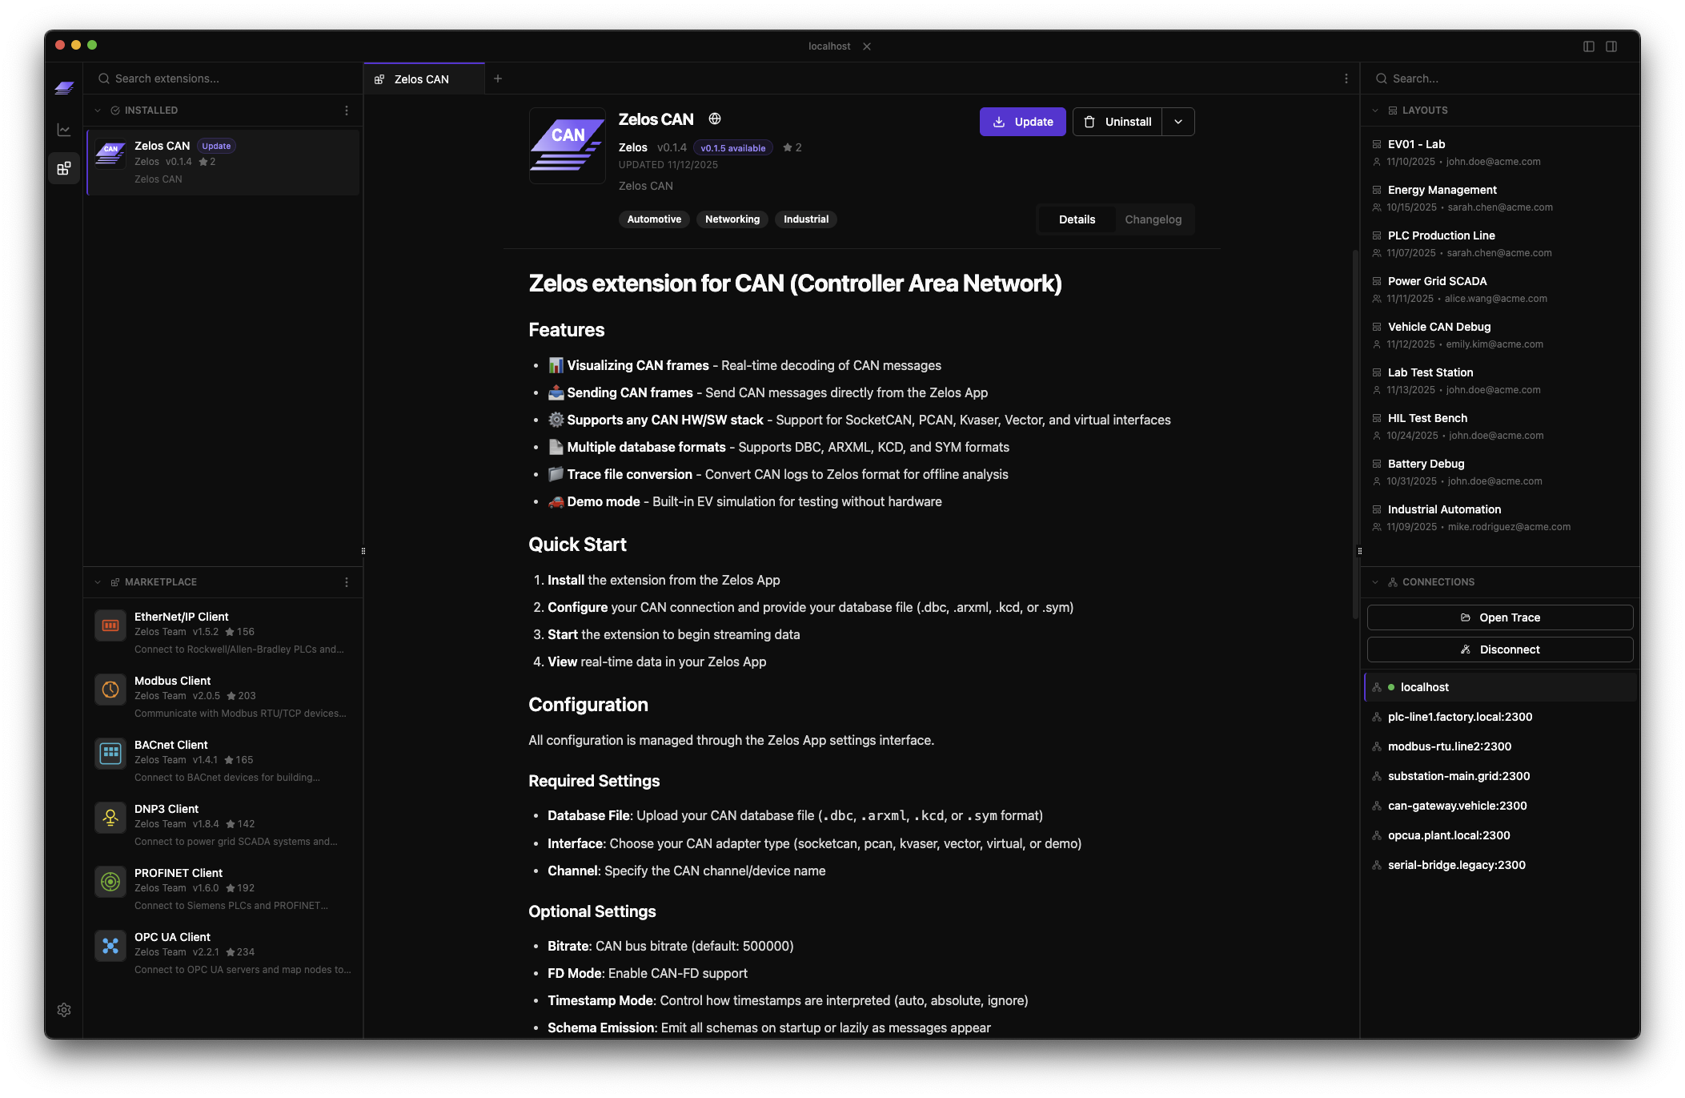This screenshot has height=1098, width=1685.
Task: Collapse the LAYOUTS panel
Action: click(1375, 110)
